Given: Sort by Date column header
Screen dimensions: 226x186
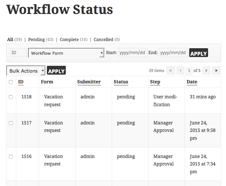Looking at the screenshot, I should coord(192,82).
